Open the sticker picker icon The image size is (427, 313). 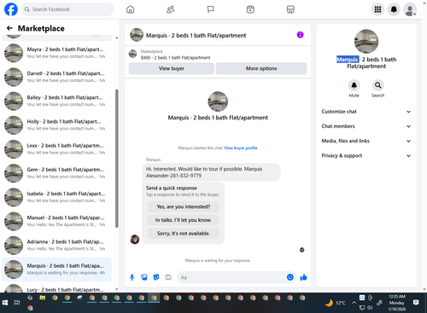point(156,277)
